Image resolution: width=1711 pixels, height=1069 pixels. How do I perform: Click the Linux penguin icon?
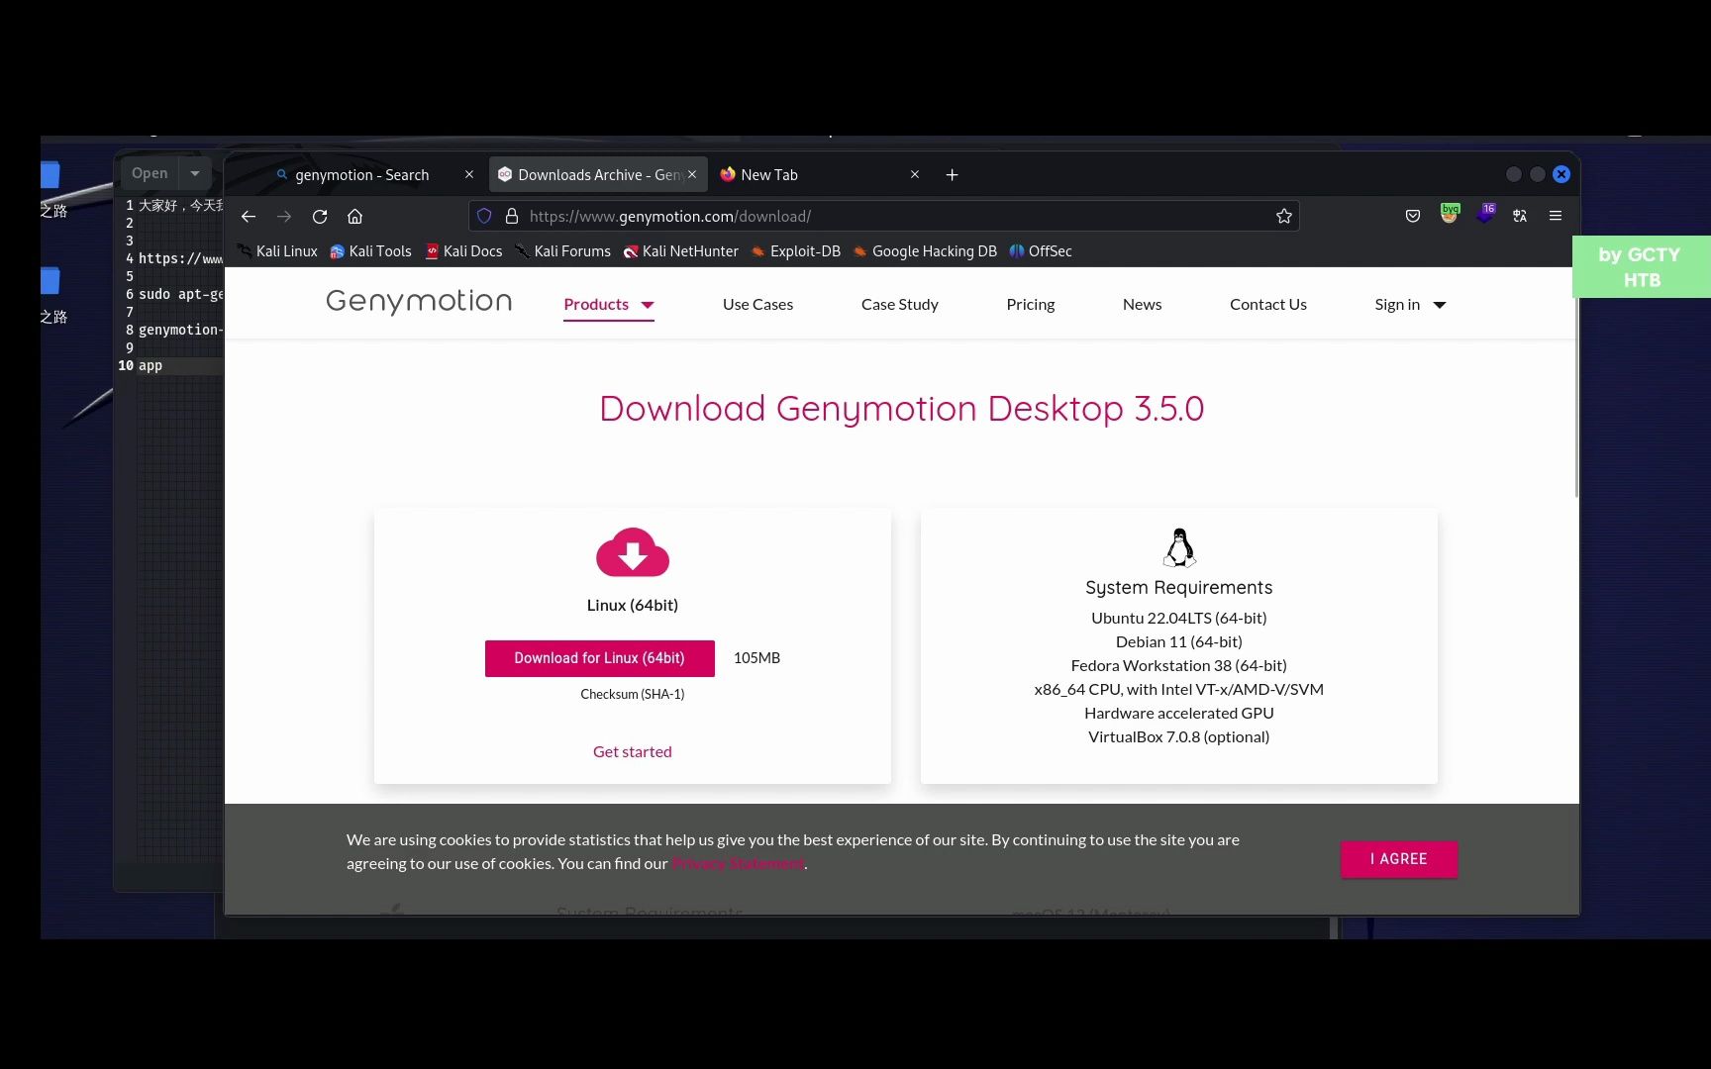tap(1179, 547)
